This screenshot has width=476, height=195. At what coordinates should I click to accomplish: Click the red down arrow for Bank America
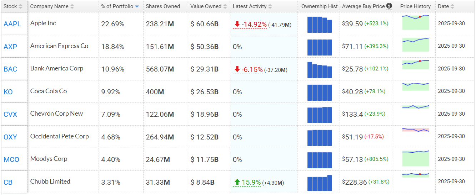pyautogui.click(x=237, y=69)
